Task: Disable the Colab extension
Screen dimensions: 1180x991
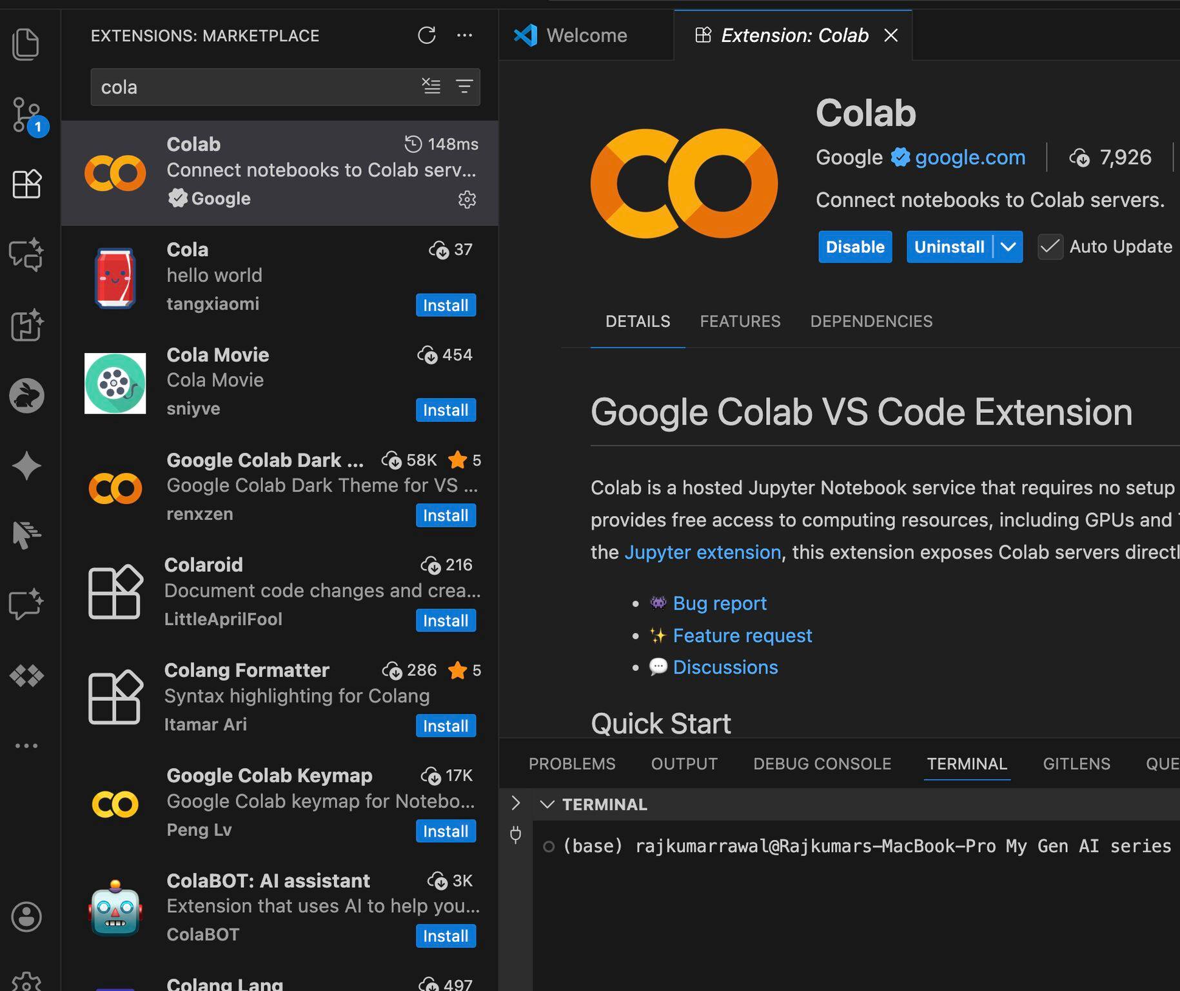Action: click(855, 246)
